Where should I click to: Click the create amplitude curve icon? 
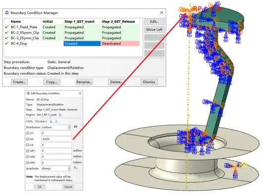[75, 168]
